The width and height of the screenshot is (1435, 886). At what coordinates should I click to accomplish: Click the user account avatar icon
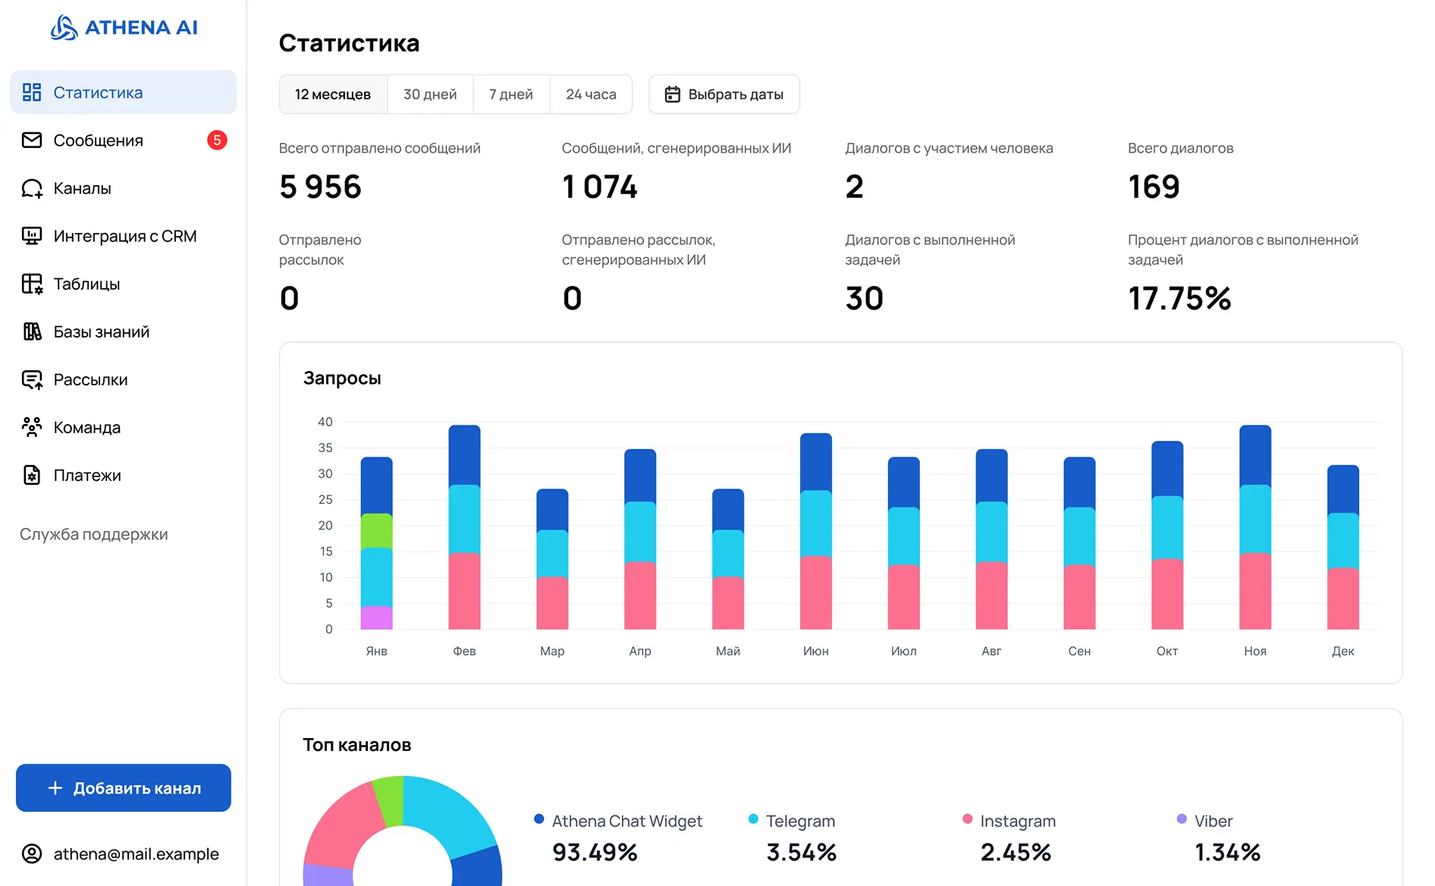point(32,853)
